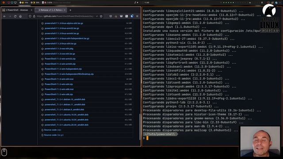Download powershell_7.1.3-1.ubuntu.18.04_amd64.deb
The width and height of the screenshot is (283, 159).
(x=66, y=120)
